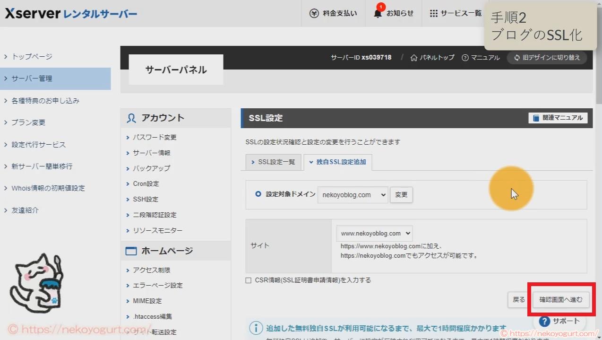
Task: Click the アカウント person icon
Action: click(x=130, y=118)
